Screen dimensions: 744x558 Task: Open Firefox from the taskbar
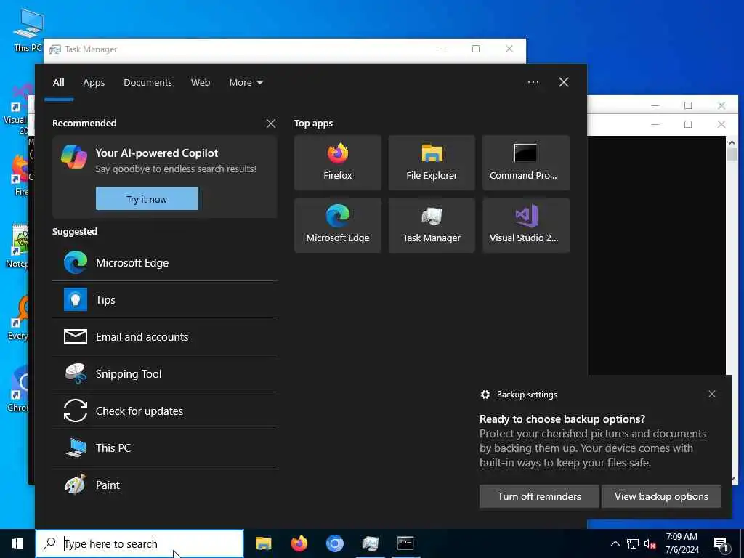[x=299, y=543]
